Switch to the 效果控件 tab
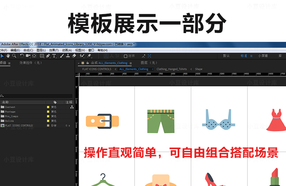This screenshot has height=186, width=286. (x=31, y=63)
